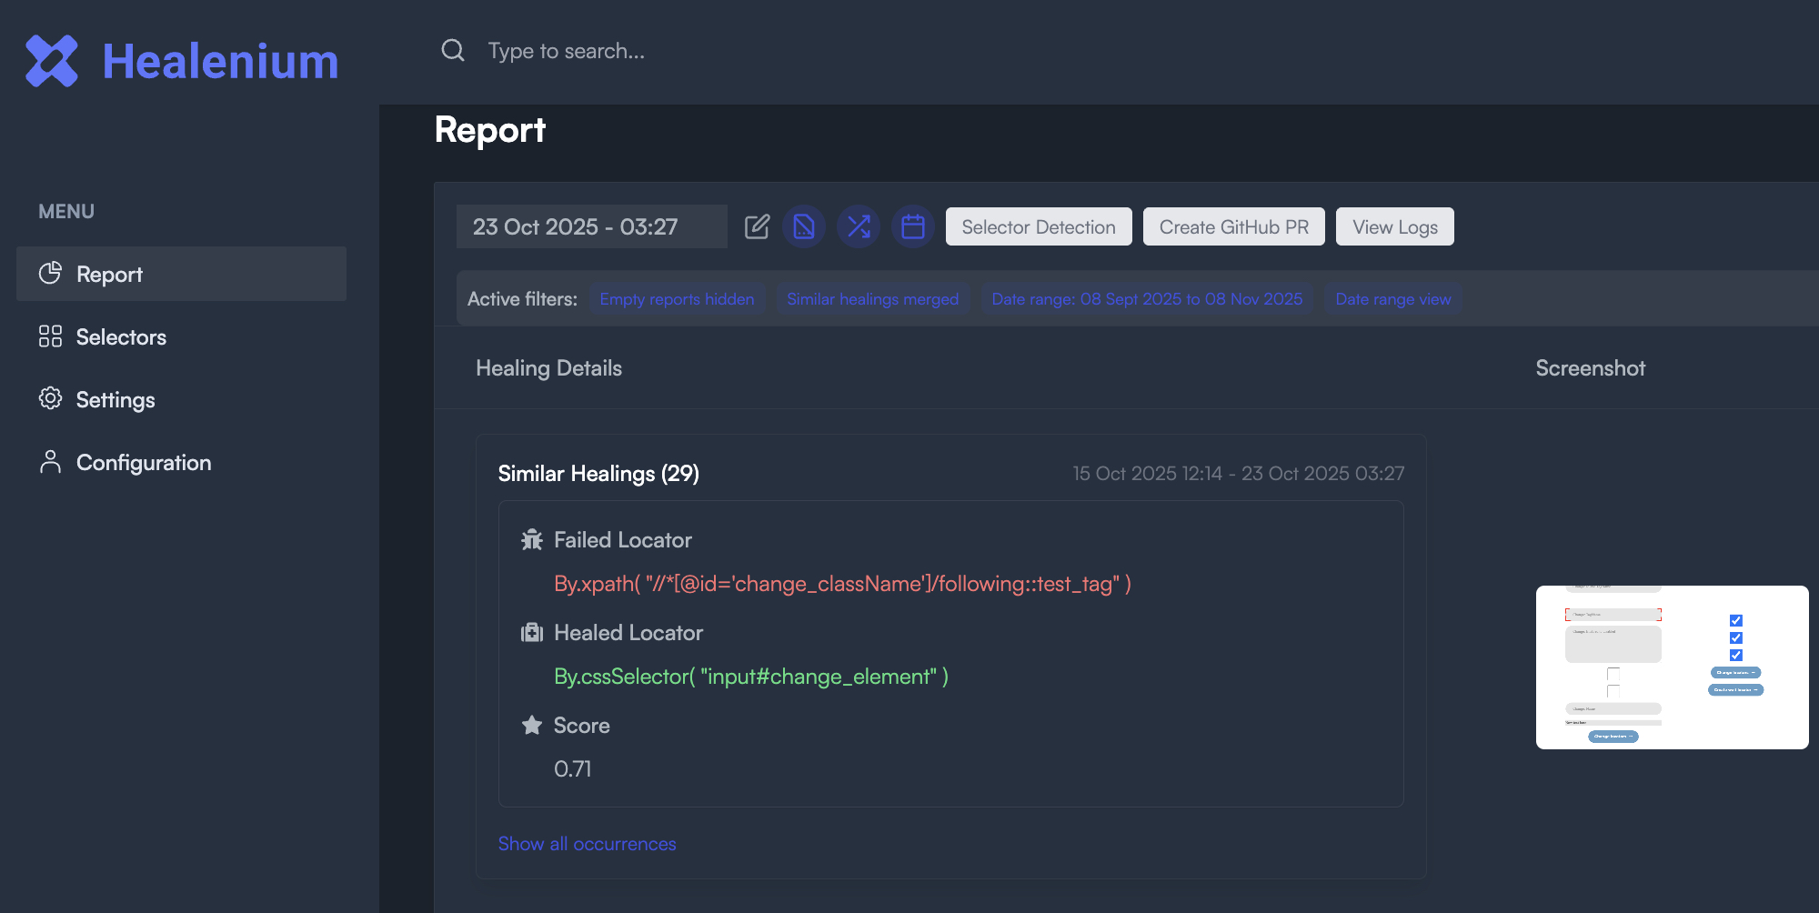This screenshot has height=913, width=1819.
Task: Click the Show all occurrences link
Action: [x=588, y=844]
